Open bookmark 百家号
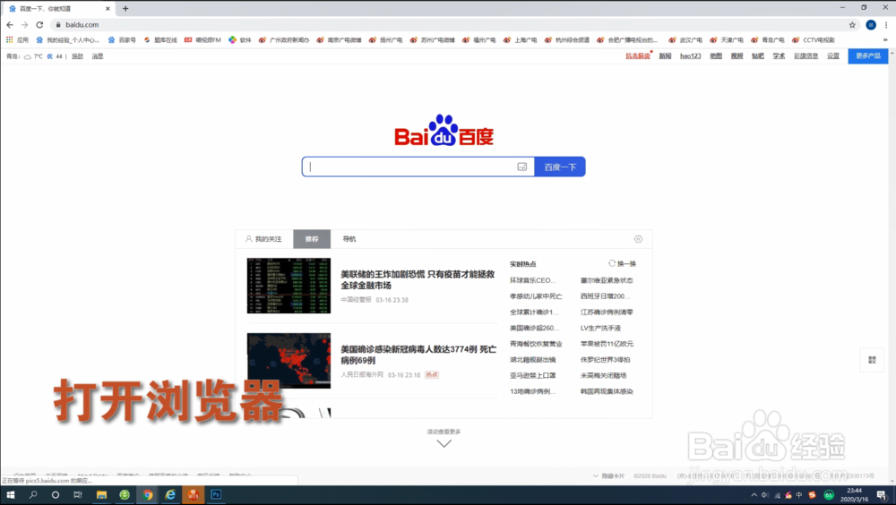This screenshot has width=896, height=505. [x=122, y=40]
